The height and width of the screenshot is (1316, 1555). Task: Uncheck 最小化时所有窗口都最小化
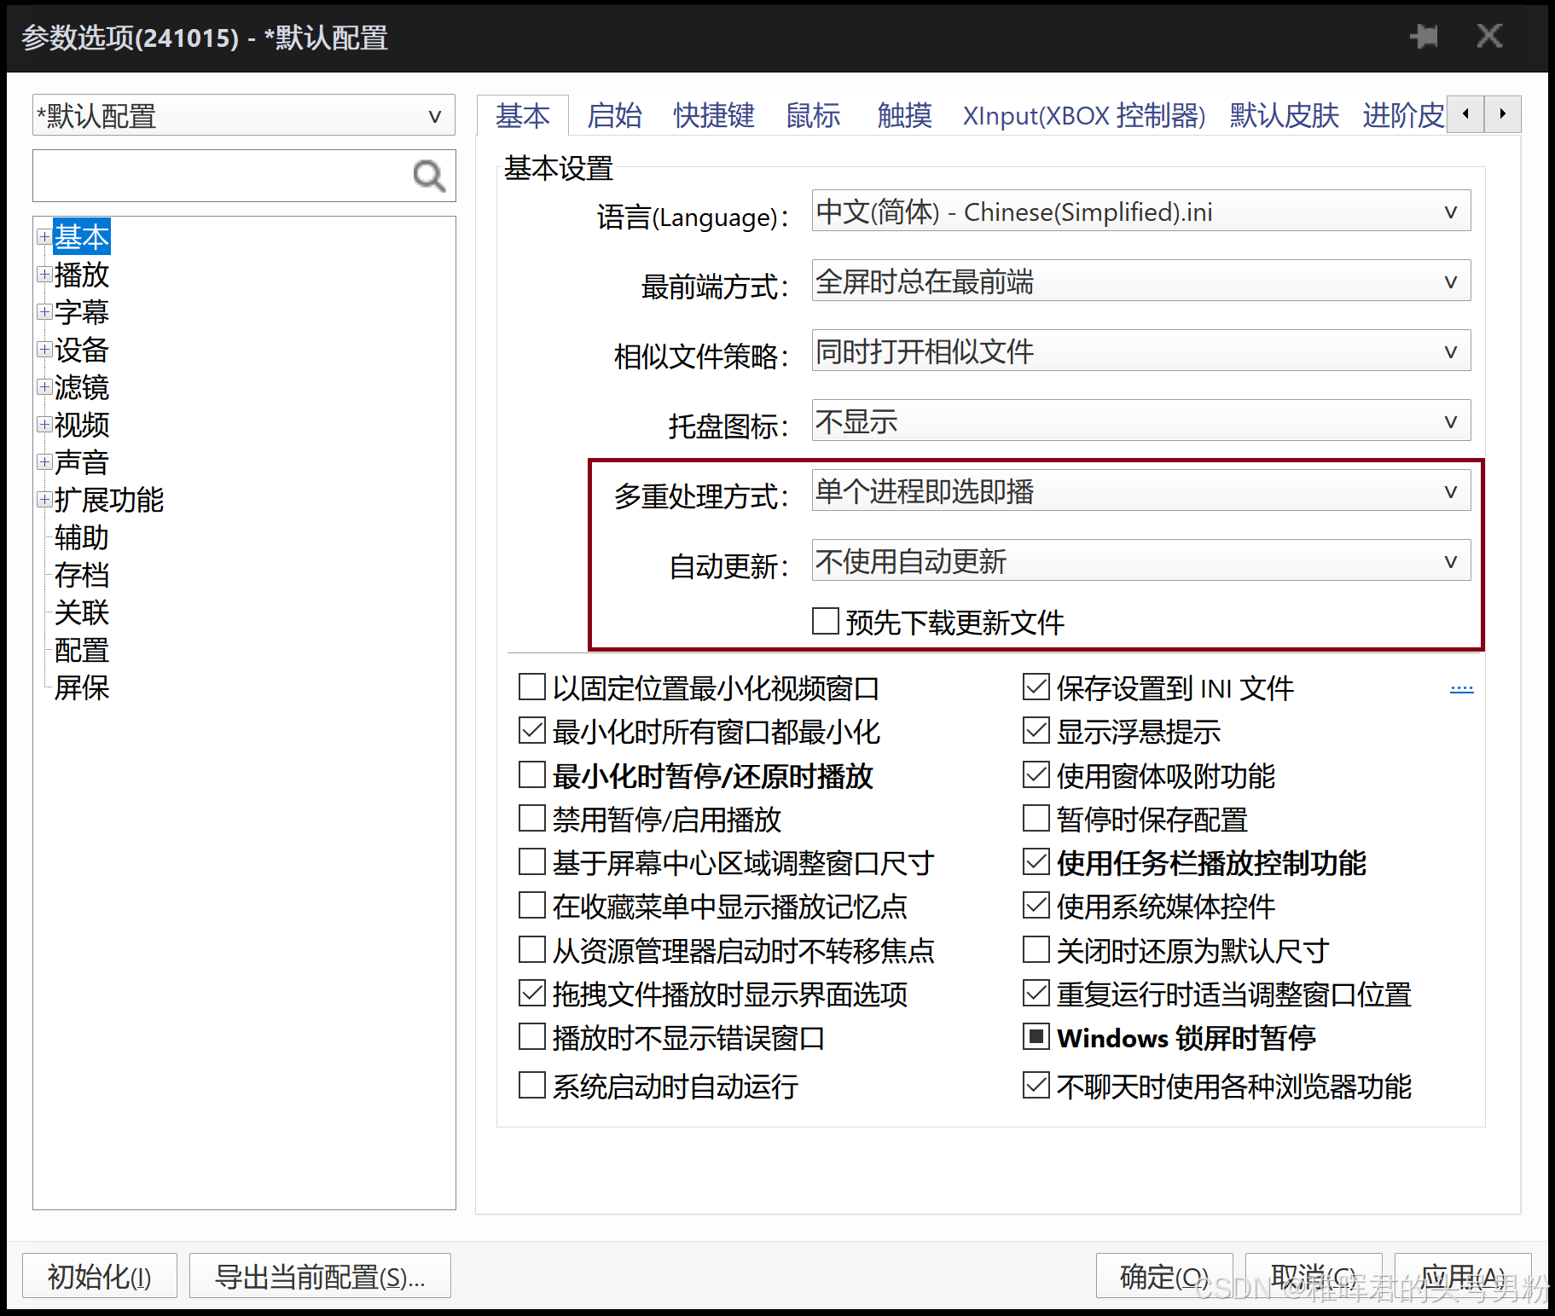(x=532, y=730)
